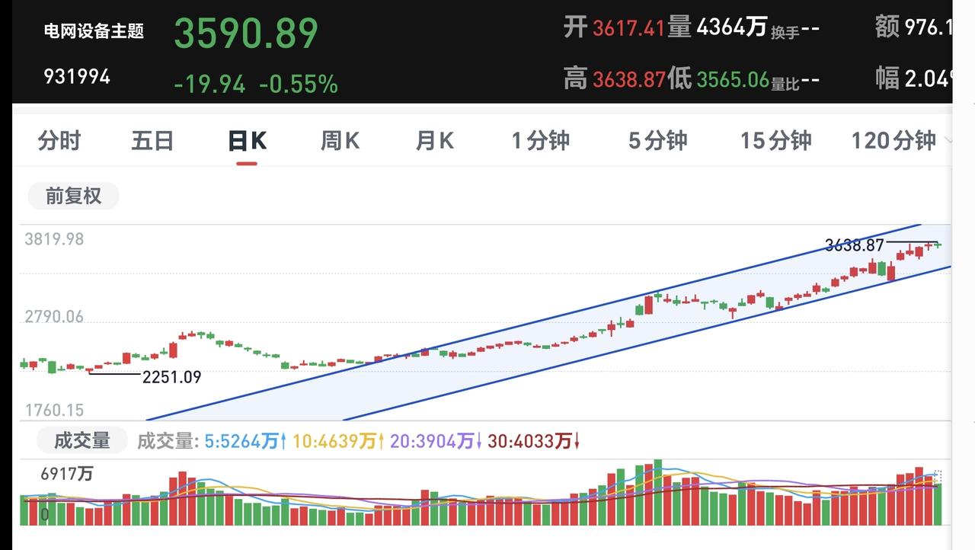Open the 成交量 indicator selector
The width and height of the screenshot is (975, 550).
82,440
